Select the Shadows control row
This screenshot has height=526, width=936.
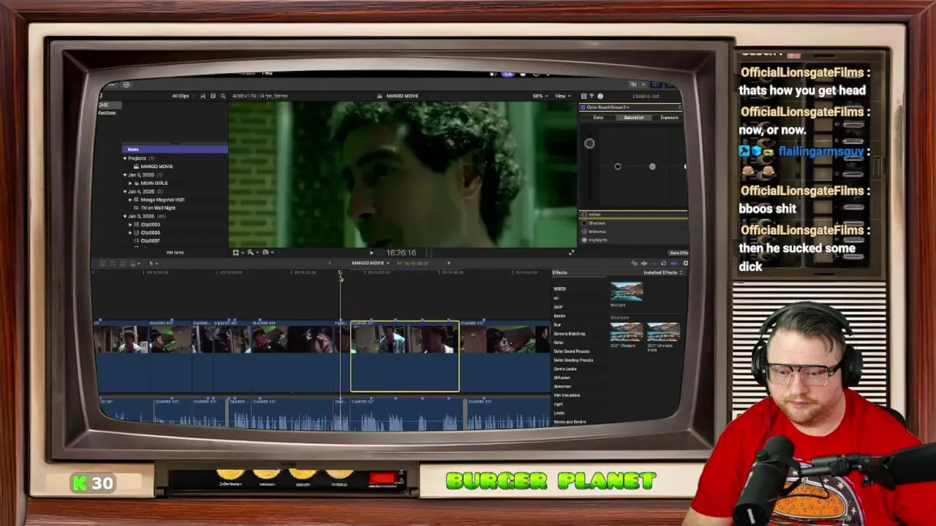[x=633, y=223]
